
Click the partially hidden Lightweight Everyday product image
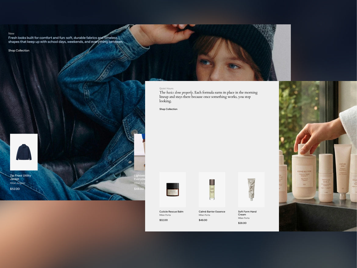(140, 152)
